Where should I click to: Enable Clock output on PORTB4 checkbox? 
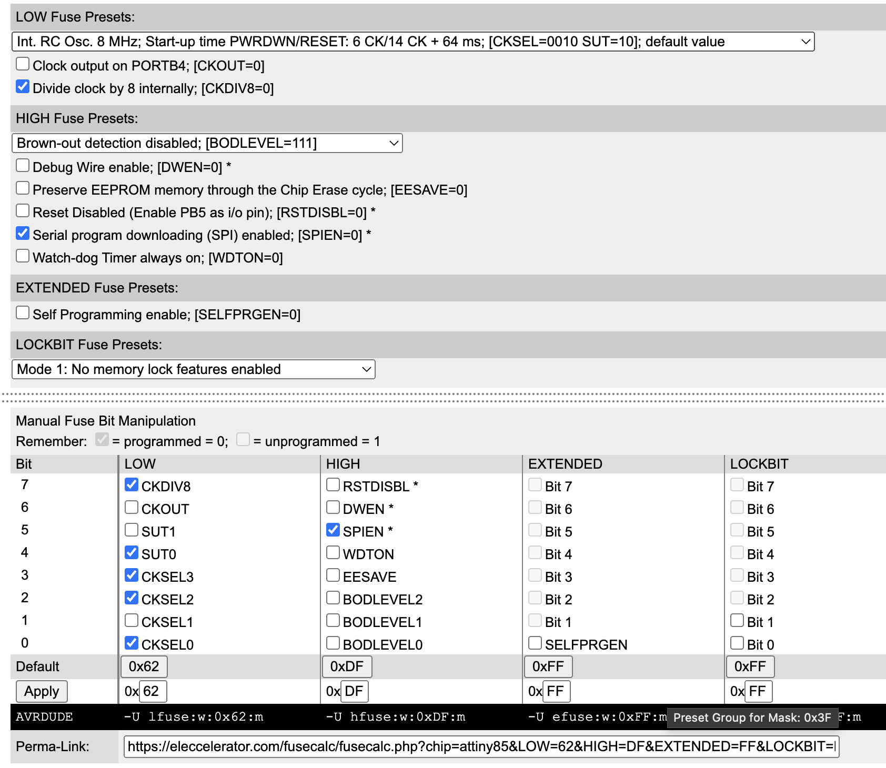click(23, 64)
